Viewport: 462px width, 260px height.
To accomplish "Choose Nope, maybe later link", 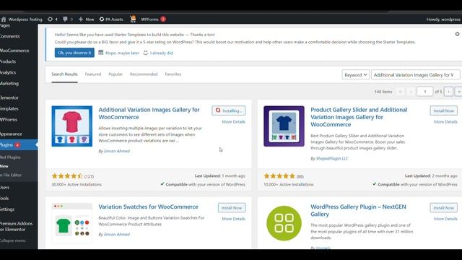I will click(x=122, y=53).
